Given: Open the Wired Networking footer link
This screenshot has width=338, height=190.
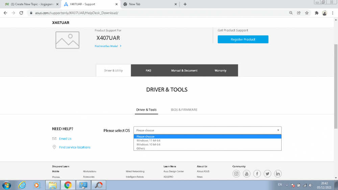Looking at the screenshot, I should click(x=135, y=171).
